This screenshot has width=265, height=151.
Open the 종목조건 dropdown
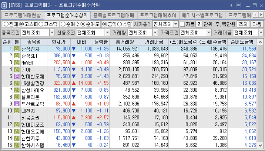click(52, 33)
